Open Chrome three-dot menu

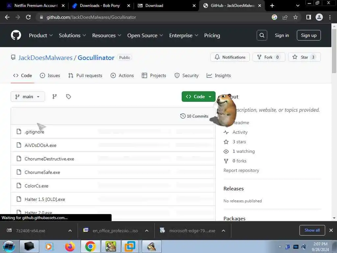[x=330, y=17]
